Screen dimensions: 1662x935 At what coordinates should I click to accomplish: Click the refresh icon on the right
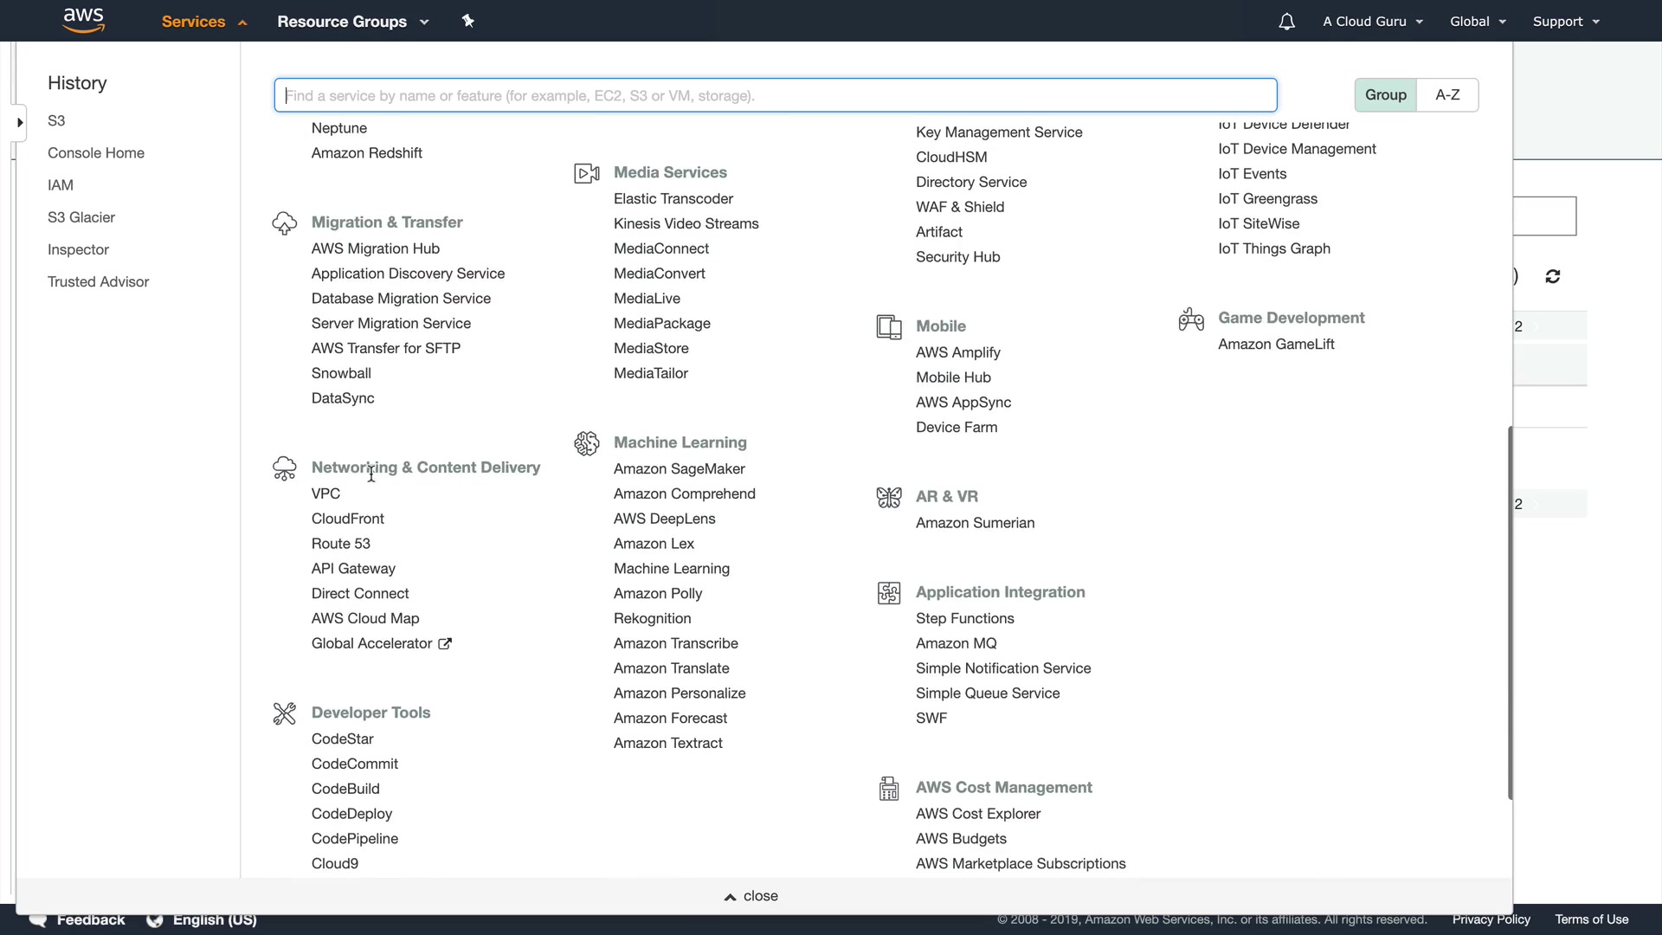point(1553,276)
